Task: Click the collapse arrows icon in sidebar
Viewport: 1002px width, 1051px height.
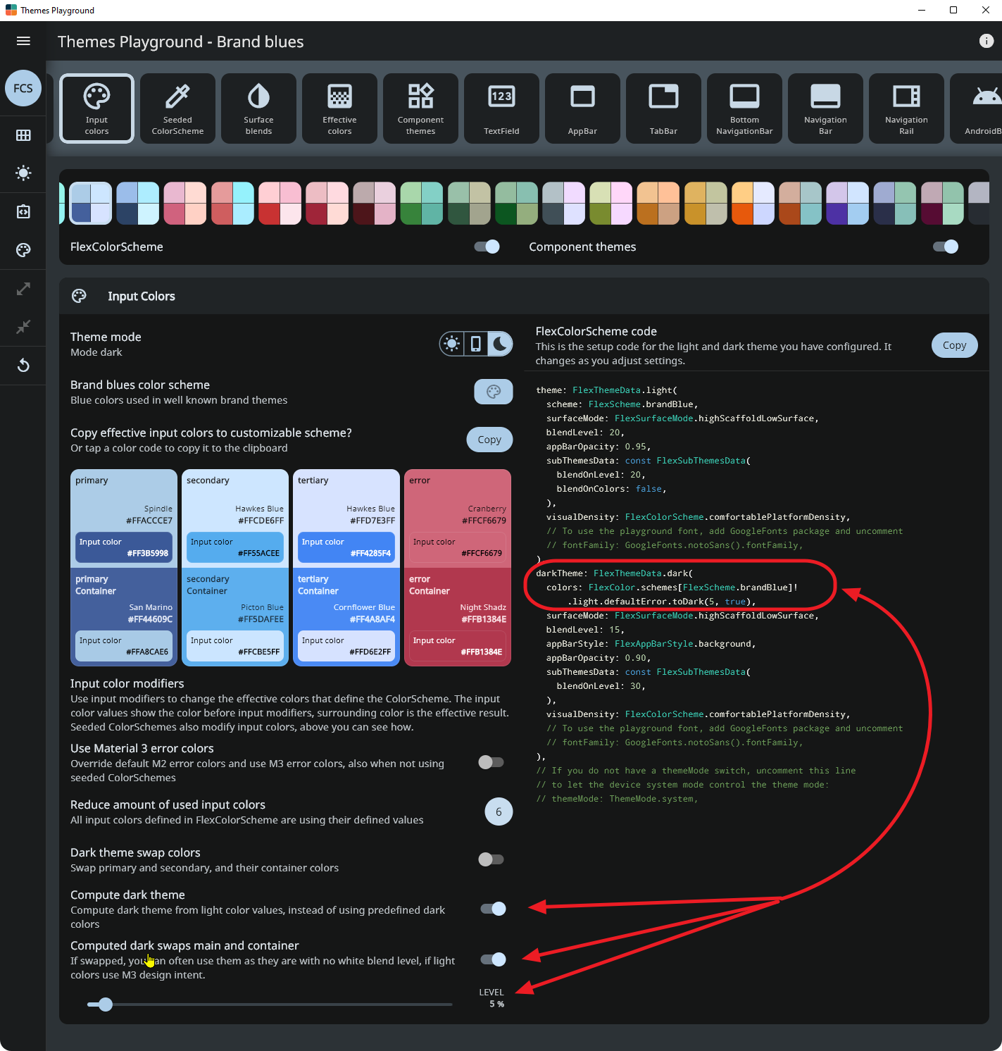Action: click(23, 327)
